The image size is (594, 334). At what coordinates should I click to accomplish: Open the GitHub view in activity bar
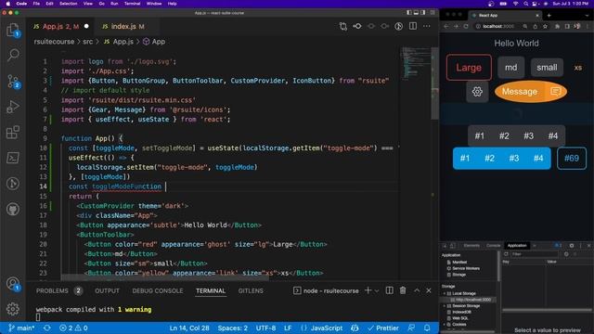[13, 209]
